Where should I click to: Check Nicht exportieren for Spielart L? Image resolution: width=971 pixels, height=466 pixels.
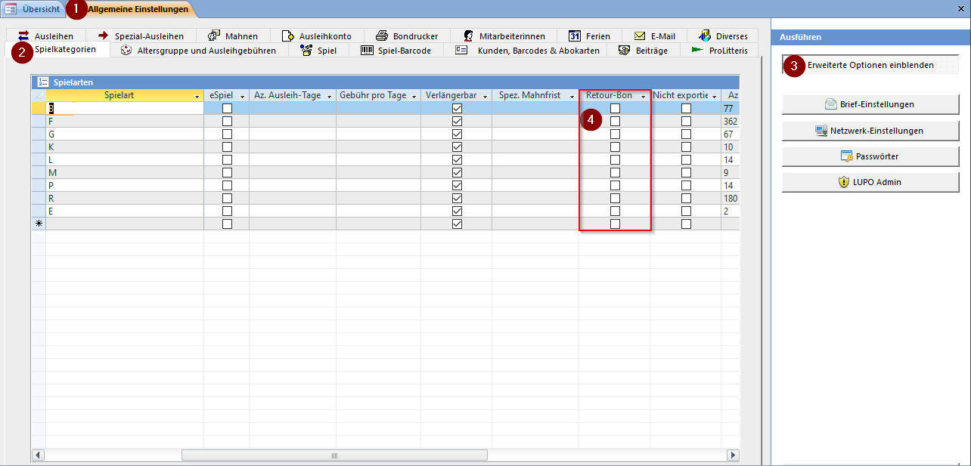pyautogui.click(x=686, y=160)
